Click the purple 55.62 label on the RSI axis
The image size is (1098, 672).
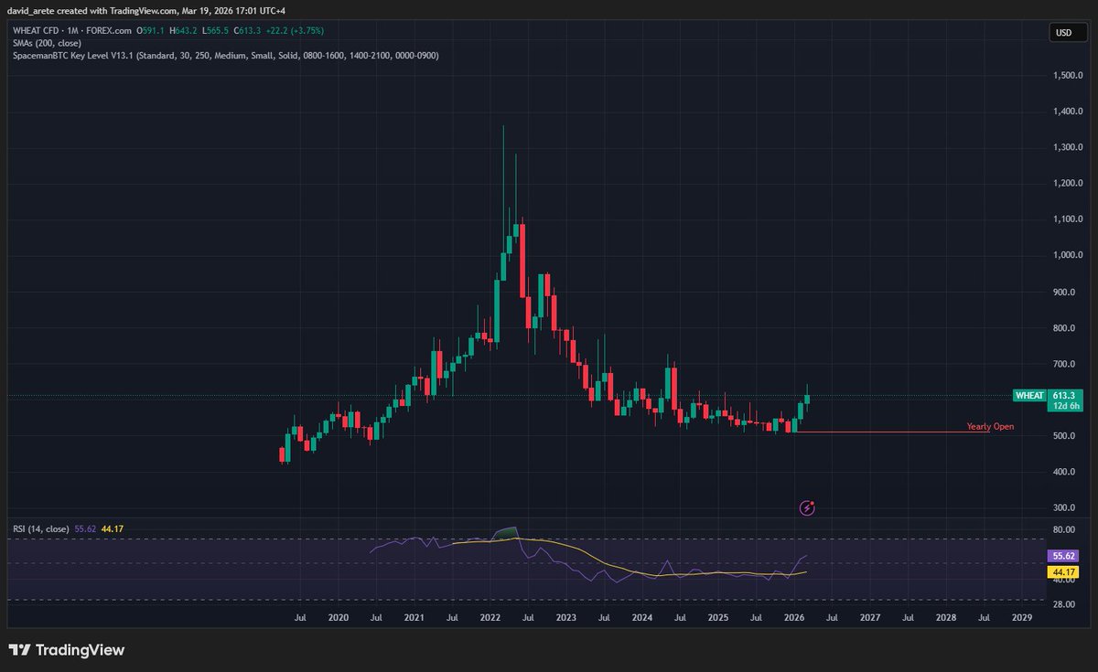tap(1064, 555)
